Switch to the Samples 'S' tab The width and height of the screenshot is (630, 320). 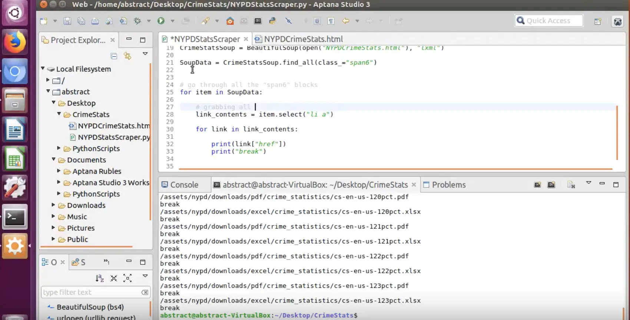pyautogui.click(x=79, y=262)
